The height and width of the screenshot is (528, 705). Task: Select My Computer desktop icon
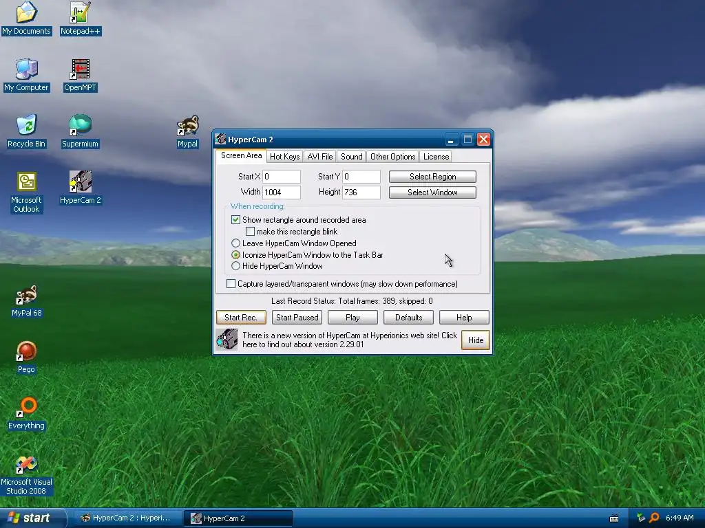pos(26,74)
